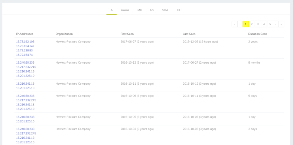
Task: Open 15.216.241.18 first seen 2016-10-11
Action: click(x=25, y=84)
